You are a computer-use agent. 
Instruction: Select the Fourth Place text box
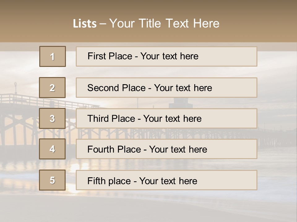point(166,149)
